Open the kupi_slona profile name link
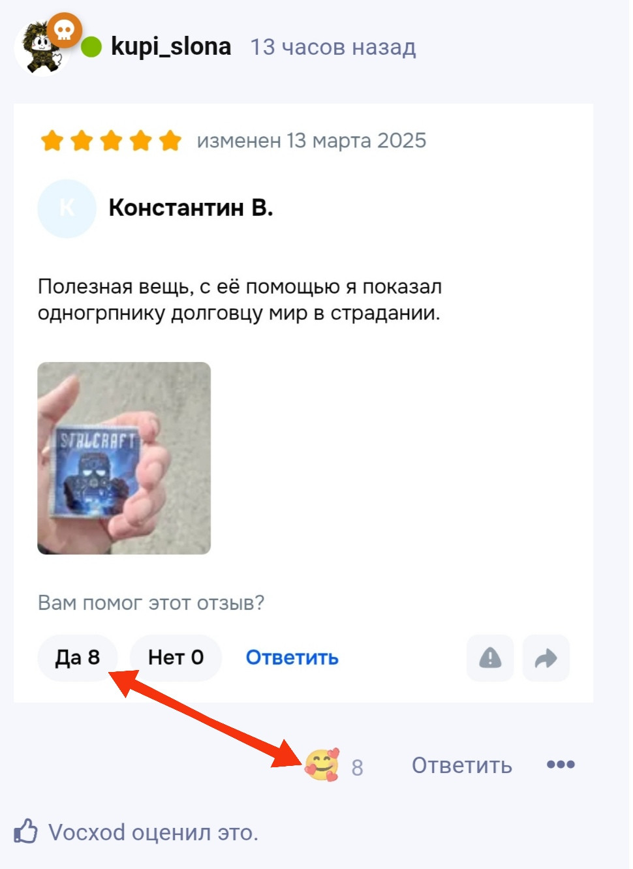 click(171, 47)
